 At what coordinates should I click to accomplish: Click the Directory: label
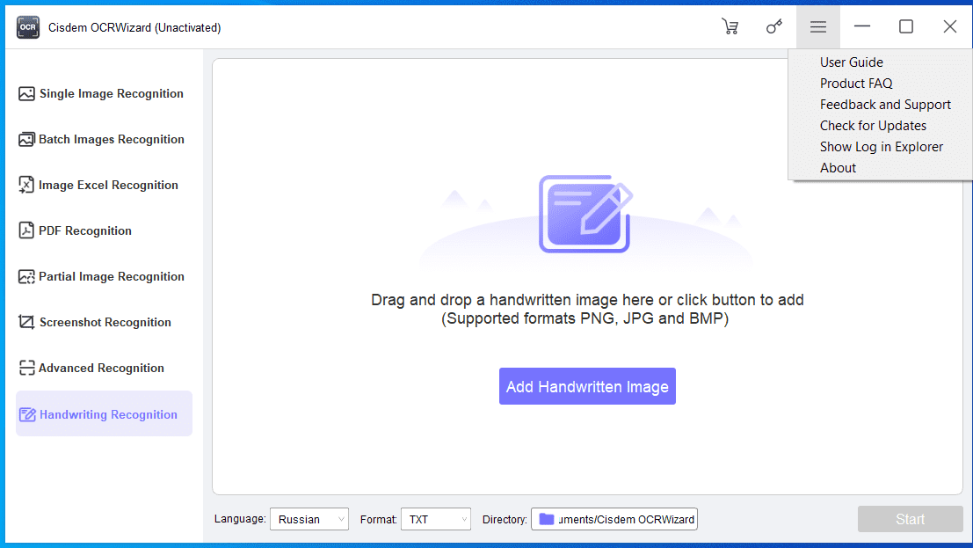pos(505,519)
